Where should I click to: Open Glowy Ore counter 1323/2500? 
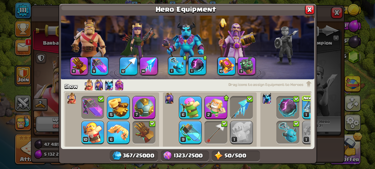pyautogui.click(x=185, y=156)
